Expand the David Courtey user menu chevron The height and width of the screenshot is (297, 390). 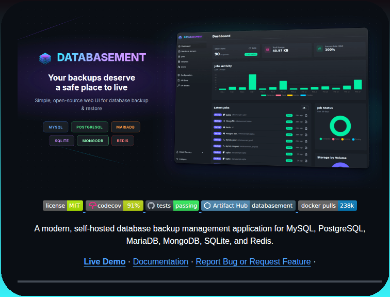(x=202, y=152)
